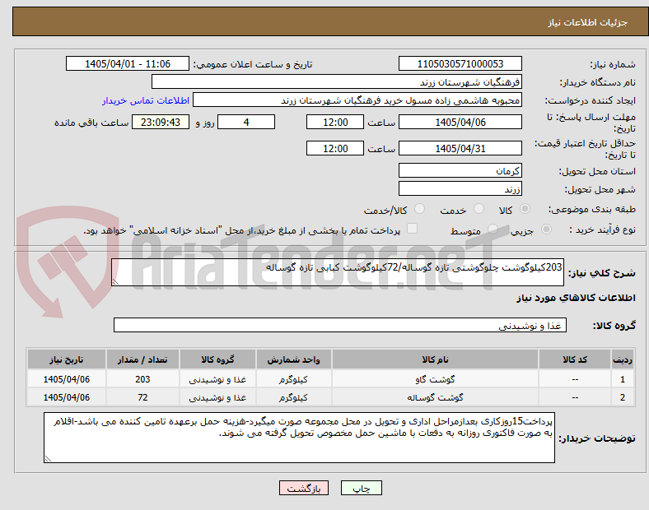Click the date cell in گوشت گوساله row
649x510 pixels.
coord(66,397)
